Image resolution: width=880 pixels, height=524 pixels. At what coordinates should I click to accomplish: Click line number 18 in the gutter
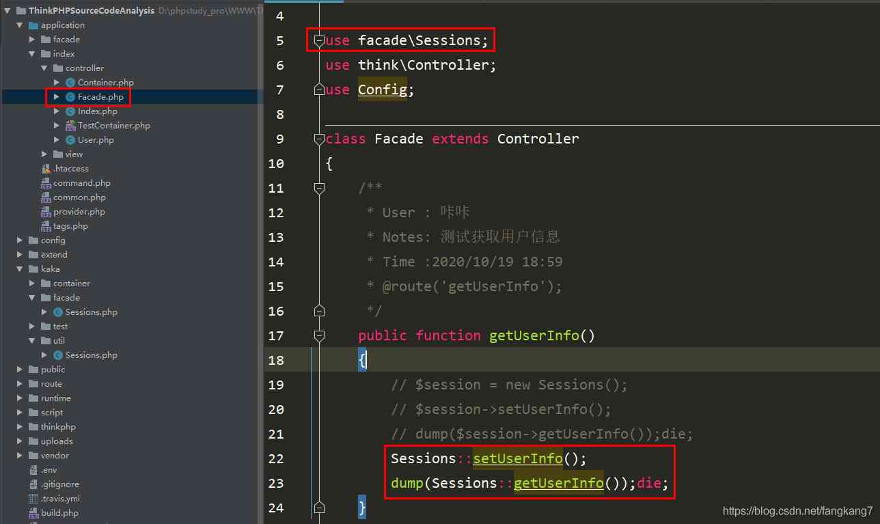click(x=276, y=360)
